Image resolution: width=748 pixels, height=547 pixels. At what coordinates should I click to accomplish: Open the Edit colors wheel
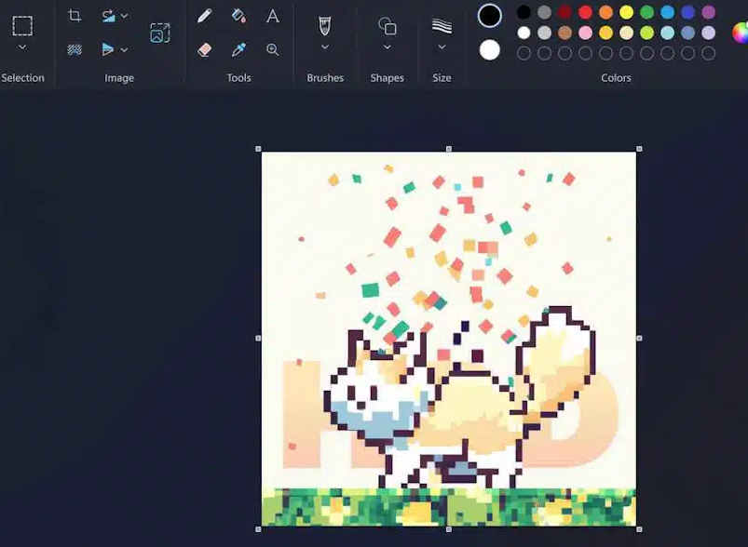tap(741, 33)
